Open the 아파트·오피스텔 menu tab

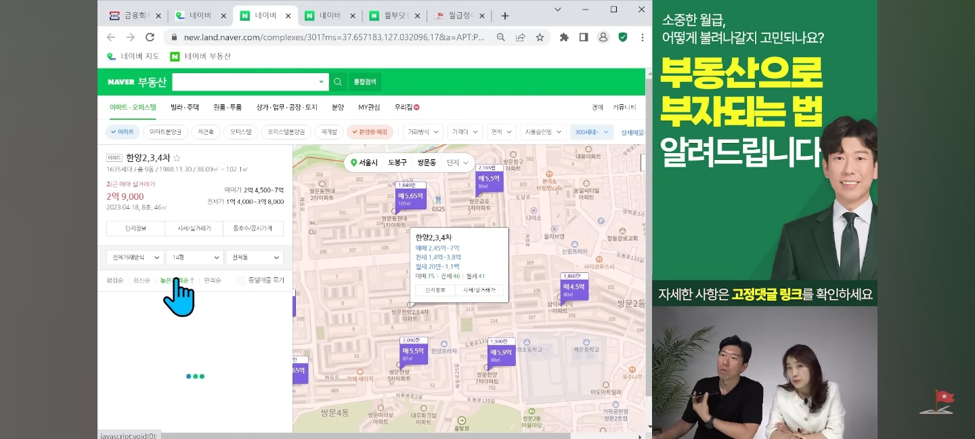point(133,107)
